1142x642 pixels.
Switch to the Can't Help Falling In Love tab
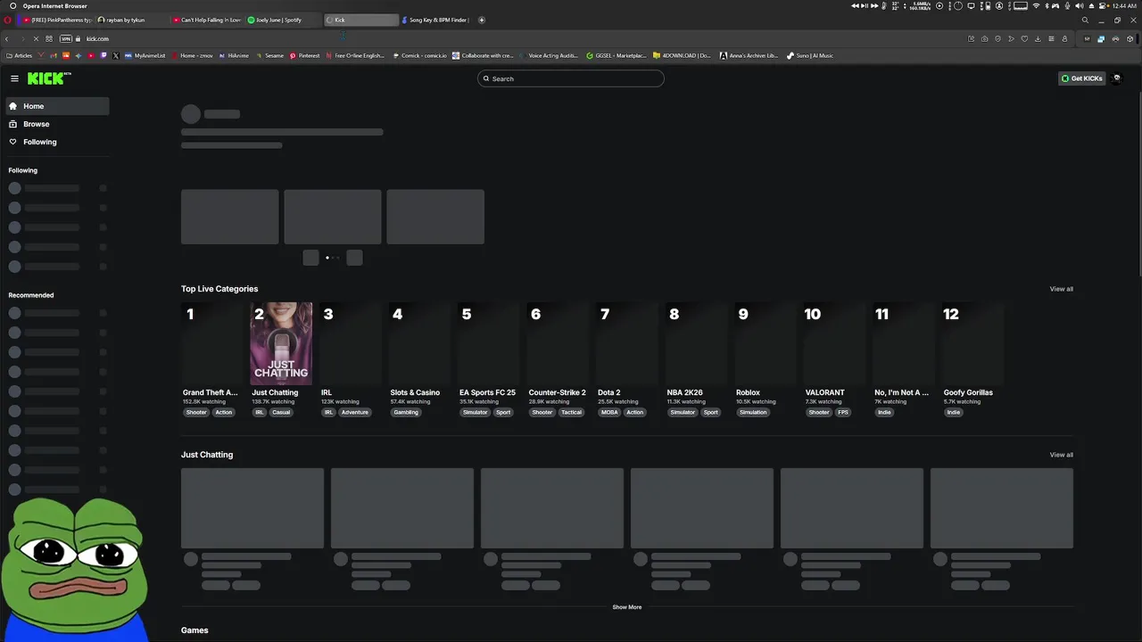(x=207, y=20)
